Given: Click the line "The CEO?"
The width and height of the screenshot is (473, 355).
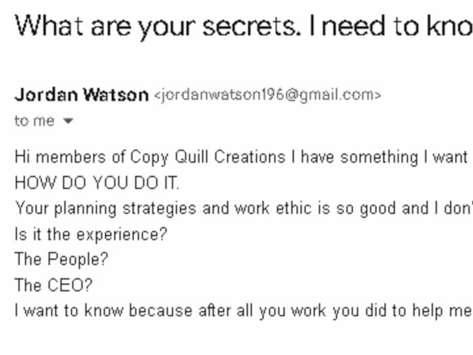Looking at the screenshot, I should point(53,285).
